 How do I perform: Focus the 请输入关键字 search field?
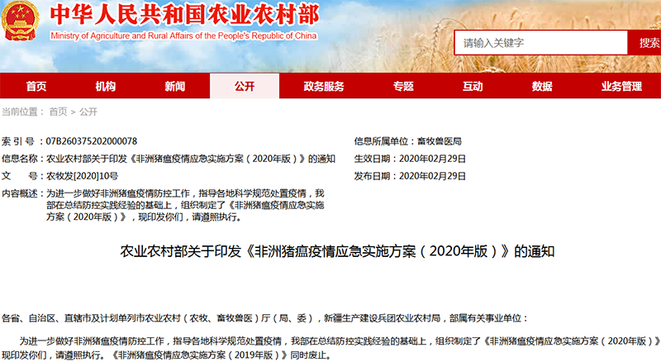pyautogui.click(x=541, y=43)
